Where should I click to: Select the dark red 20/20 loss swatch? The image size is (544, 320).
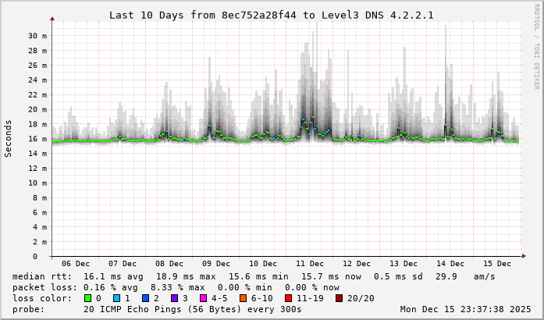point(338,298)
